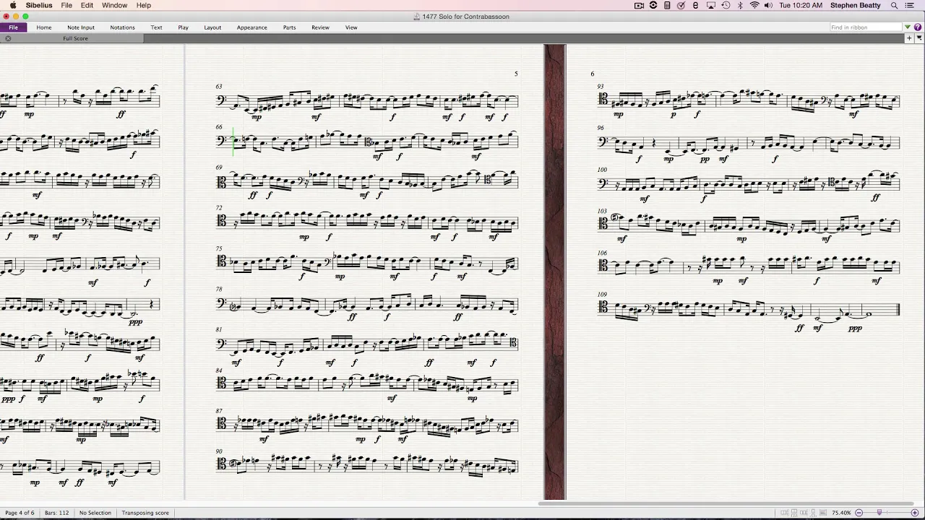Open Time Machine menu bar icon
The image size is (925, 520).
(x=726, y=5)
